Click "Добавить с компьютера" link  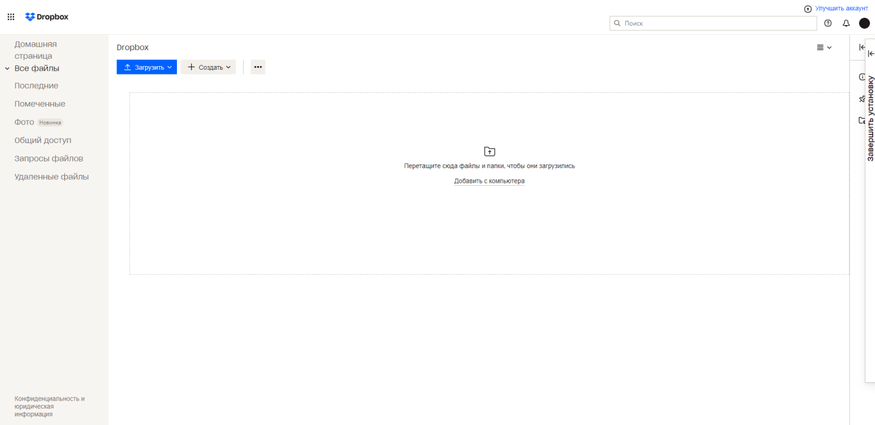(x=489, y=181)
